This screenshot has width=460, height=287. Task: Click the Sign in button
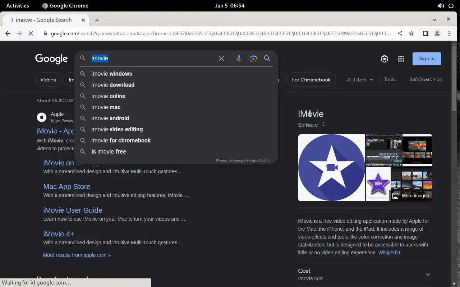click(x=427, y=59)
